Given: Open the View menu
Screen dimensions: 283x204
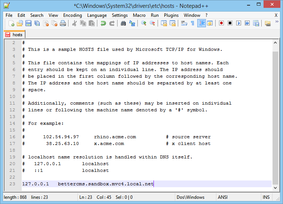Looking at the screenshot, I should tap(53, 15).
